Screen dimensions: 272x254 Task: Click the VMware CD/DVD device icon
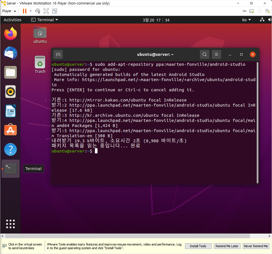click(x=260, y=11)
